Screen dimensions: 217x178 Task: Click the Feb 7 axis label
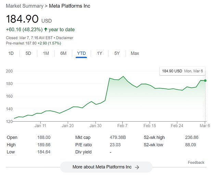(x=122, y=126)
